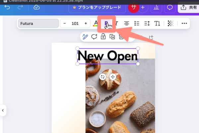Click the move handle below the text
Viewport: 199px width, 133px height.
(x=113, y=77)
